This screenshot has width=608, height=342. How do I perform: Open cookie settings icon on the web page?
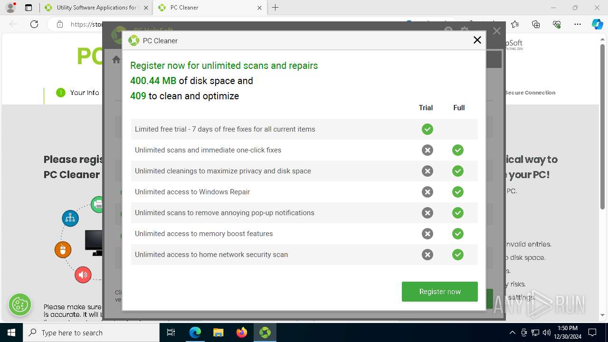tap(20, 304)
